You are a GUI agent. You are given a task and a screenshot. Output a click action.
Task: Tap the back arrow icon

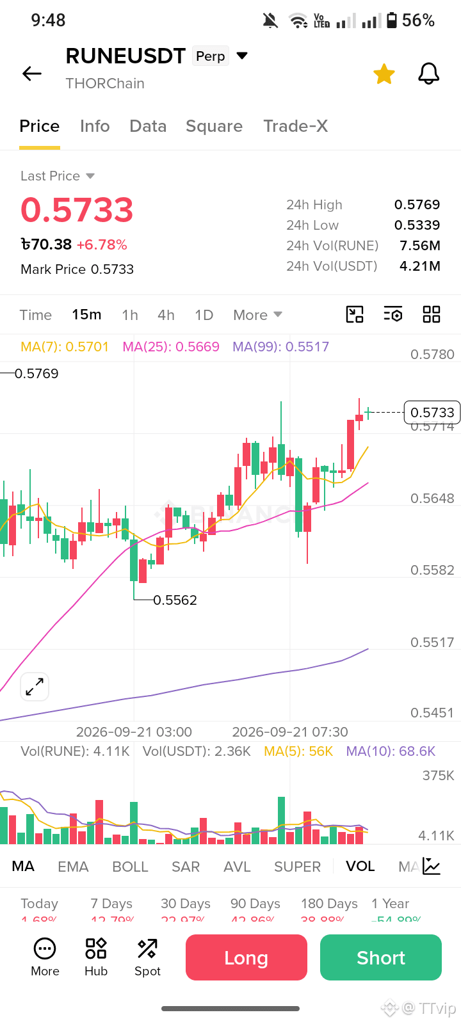point(32,74)
